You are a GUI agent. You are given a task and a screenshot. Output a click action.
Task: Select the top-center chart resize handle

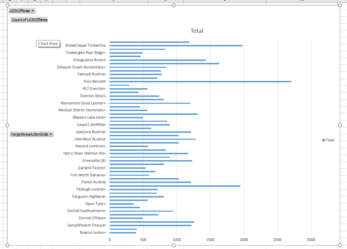coord(174,5)
